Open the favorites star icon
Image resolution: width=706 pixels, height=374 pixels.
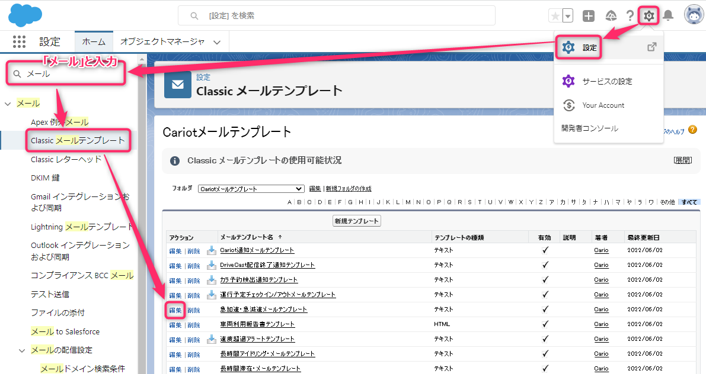(555, 16)
